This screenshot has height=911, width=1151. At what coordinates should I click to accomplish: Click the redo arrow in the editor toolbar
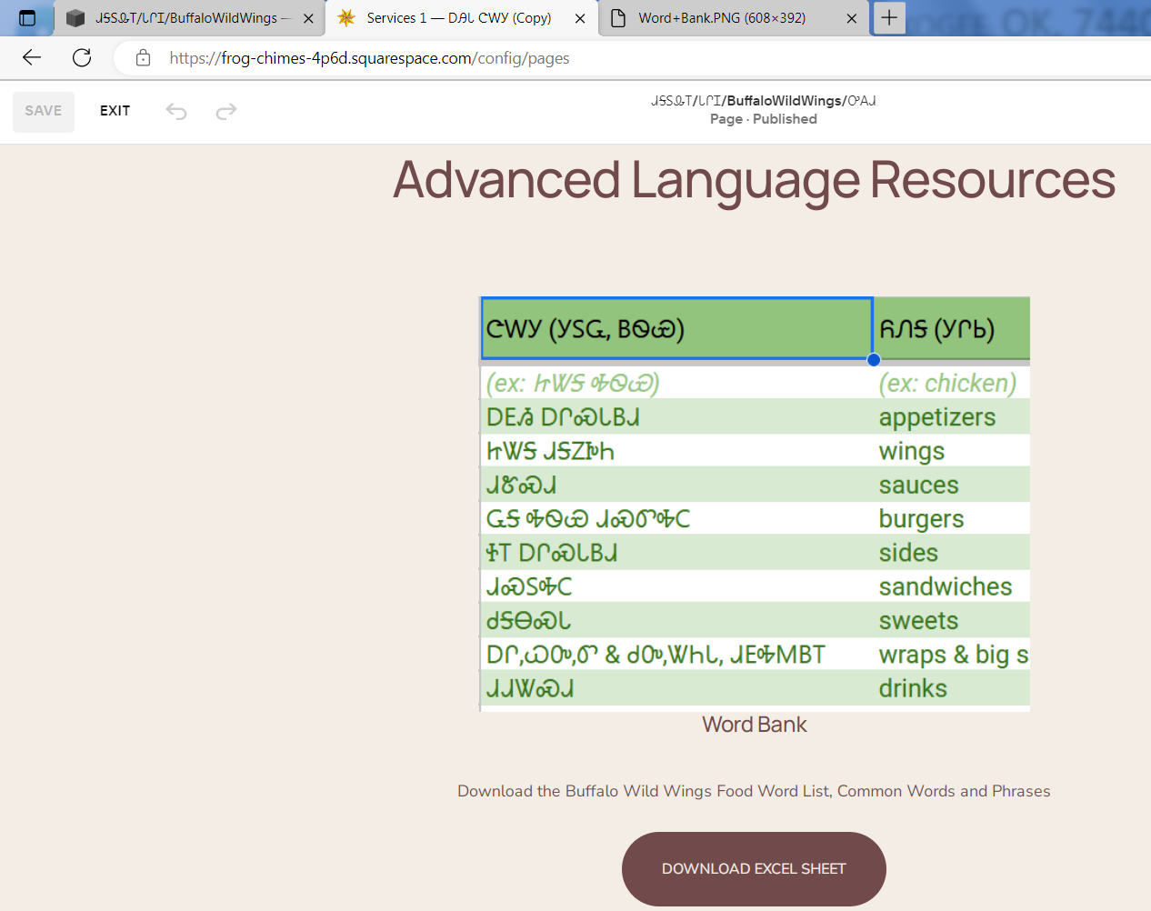click(x=225, y=111)
